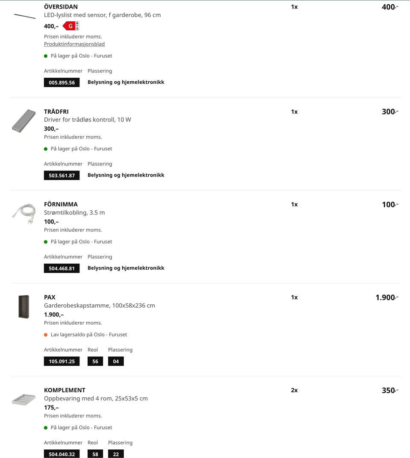The image size is (410, 458).
Task: Click the ÖVERSIDAN product title
Action: [61, 7]
